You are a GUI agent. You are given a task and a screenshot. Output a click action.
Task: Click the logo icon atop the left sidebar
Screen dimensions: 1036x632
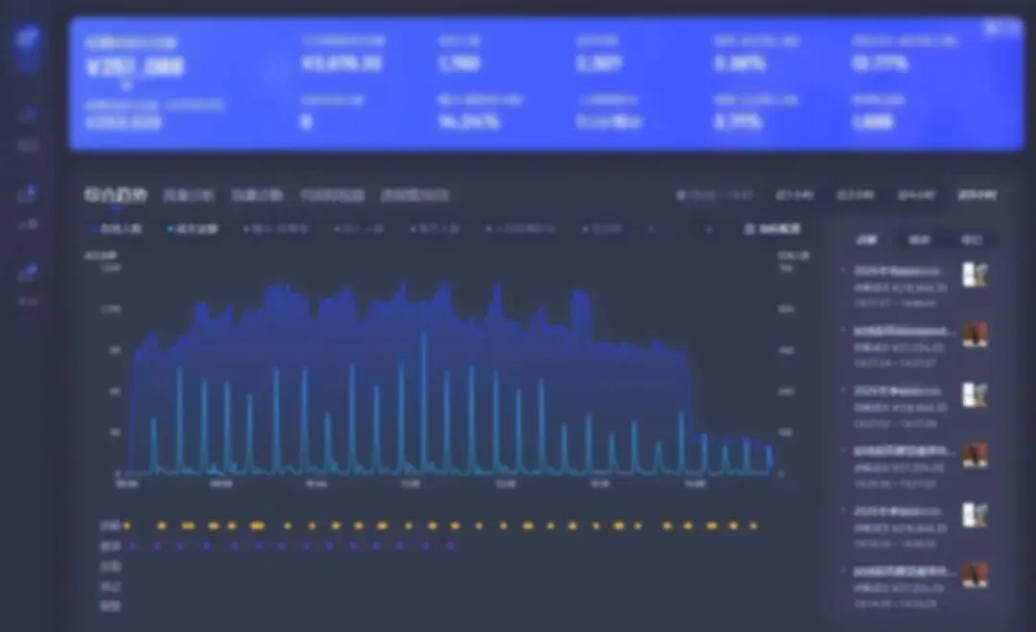point(27,38)
